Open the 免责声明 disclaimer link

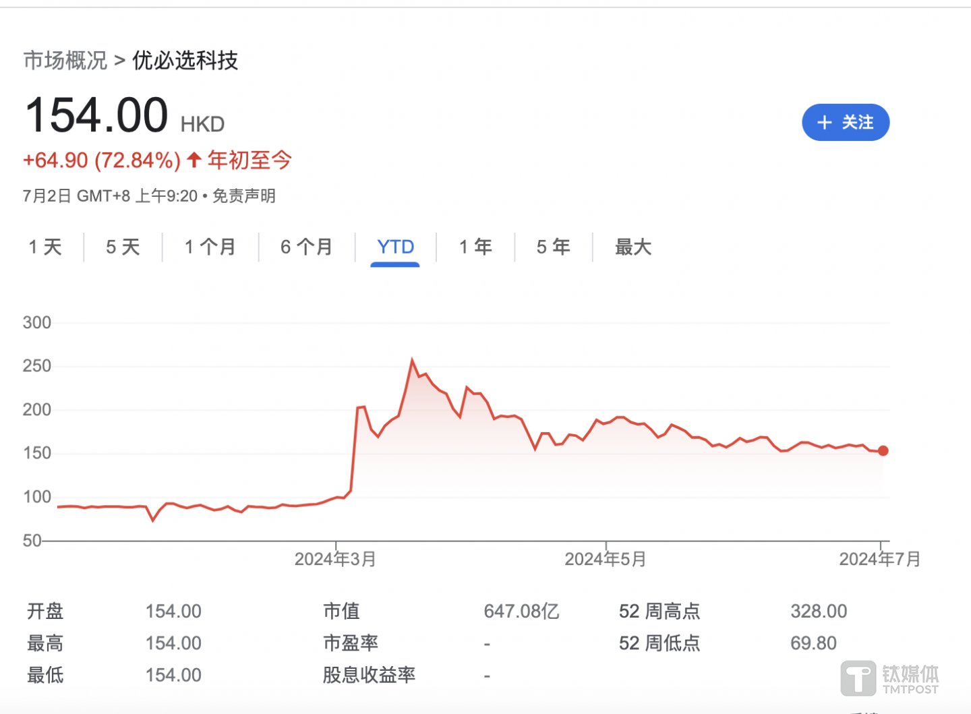pyautogui.click(x=244, y=196)
